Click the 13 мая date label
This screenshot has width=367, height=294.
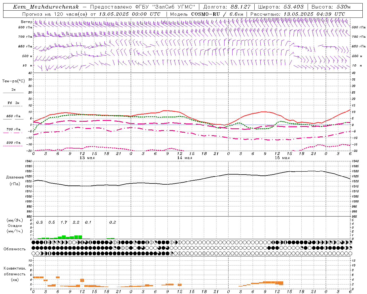87,158
